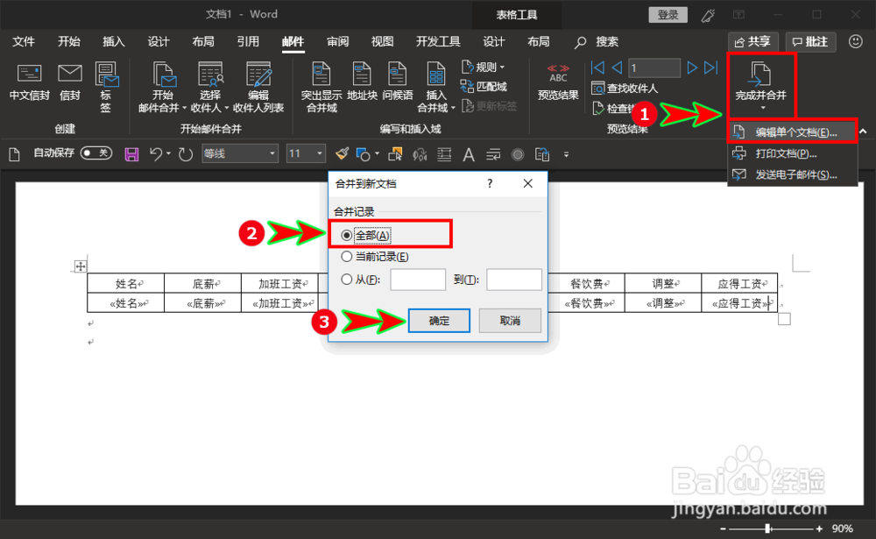Click the dialog help question mark
The width and height of the screenshot is (876, 539).
(x=490, y=183)
